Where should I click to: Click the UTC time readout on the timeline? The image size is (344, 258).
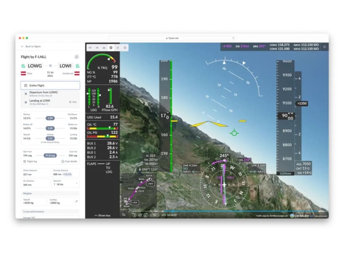tap(169, 215)
